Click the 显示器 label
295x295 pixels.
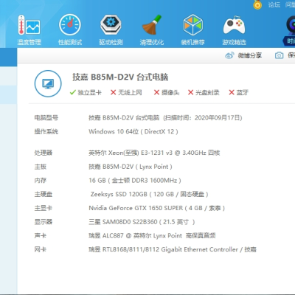coord(44,222)
